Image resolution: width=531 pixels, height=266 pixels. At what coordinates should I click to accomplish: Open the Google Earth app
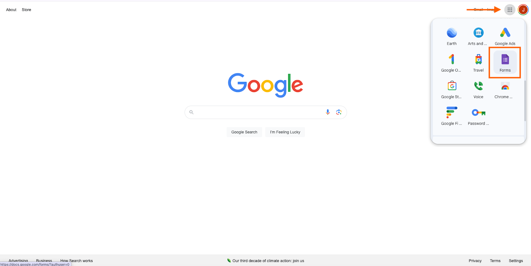tap(452, 36)
